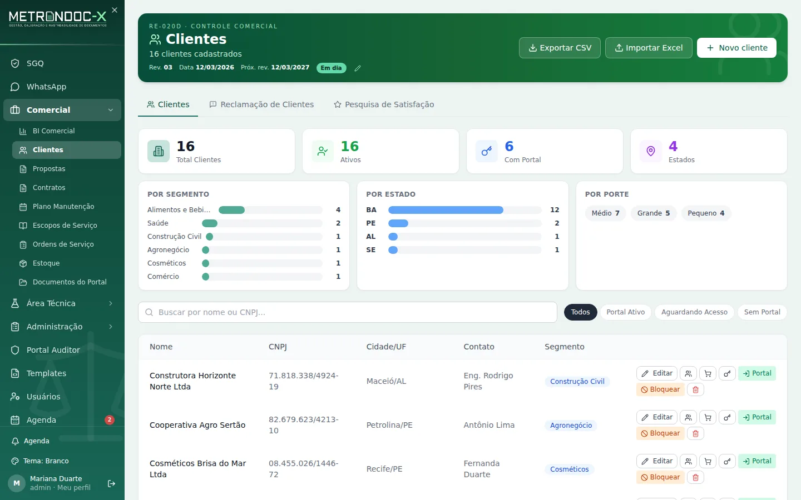Click the Alimentos e Bebidas segment bar
The image size is (801, 500).
coord(270,210)
